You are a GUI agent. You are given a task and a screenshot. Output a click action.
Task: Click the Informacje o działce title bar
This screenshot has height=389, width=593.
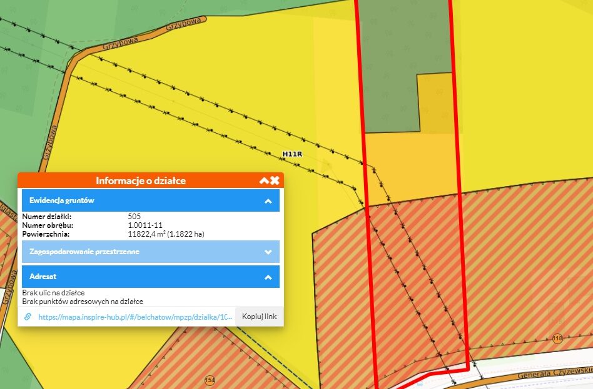click(x=141, y=180)
